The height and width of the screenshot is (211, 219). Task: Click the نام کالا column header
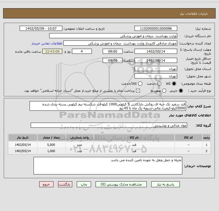click(134, 138)
